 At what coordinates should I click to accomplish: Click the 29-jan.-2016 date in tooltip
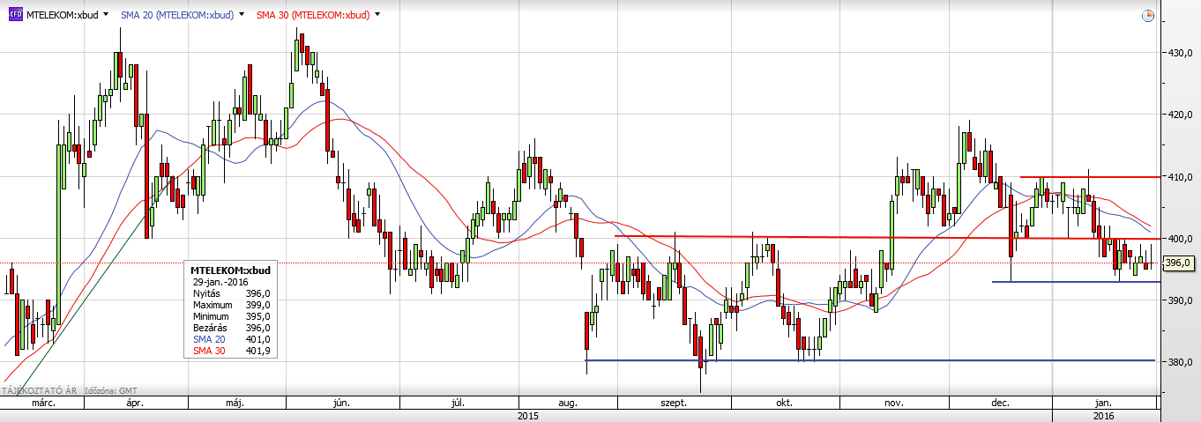[x=220, y=282]
